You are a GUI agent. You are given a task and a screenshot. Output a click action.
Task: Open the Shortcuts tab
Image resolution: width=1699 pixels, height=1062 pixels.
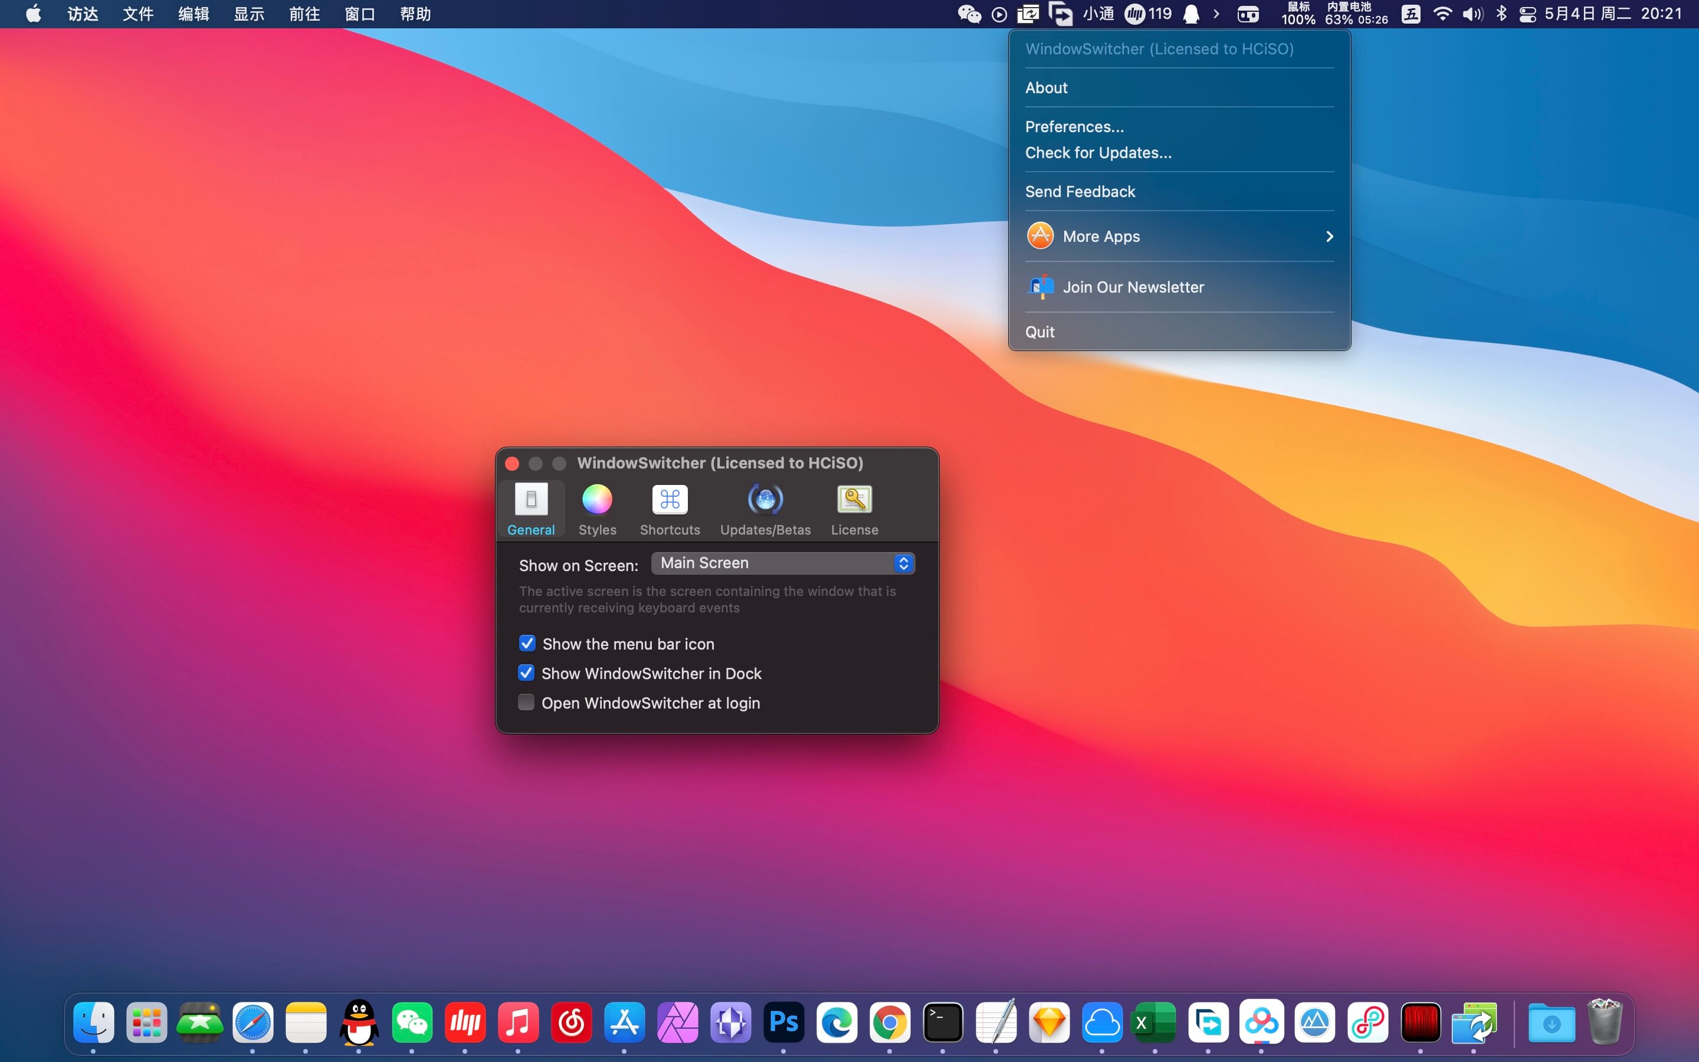(x=670, y=510)
